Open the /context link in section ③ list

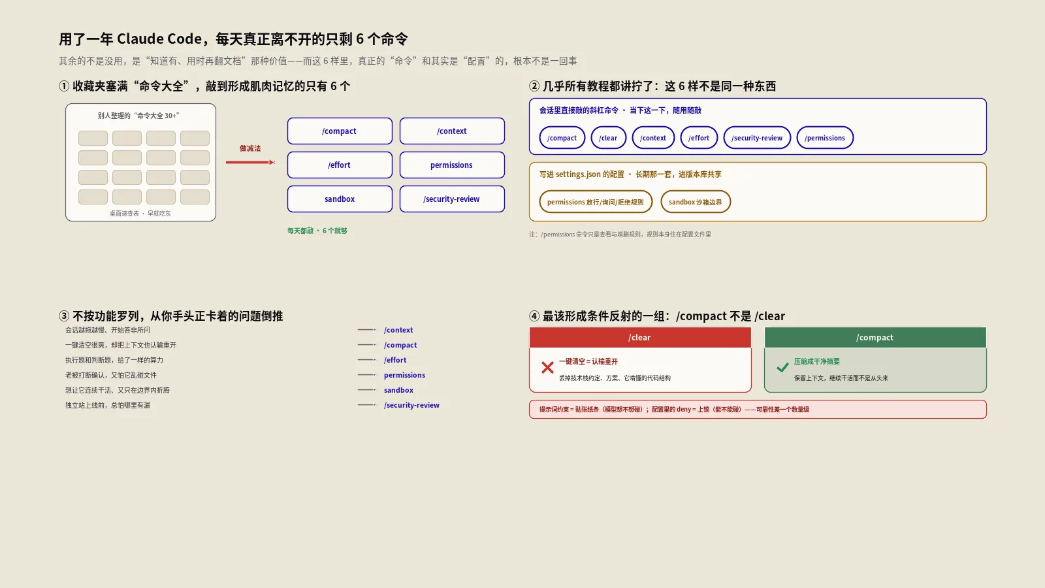398,330
